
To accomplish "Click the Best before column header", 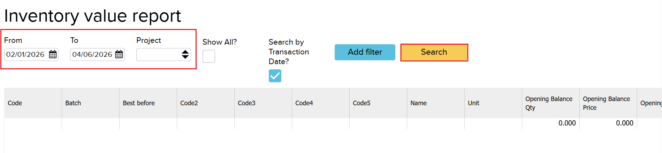I will point(139,103).
